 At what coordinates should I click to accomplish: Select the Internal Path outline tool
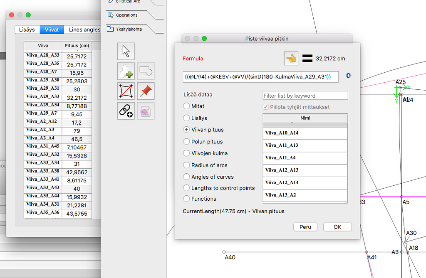coord(146,71)
